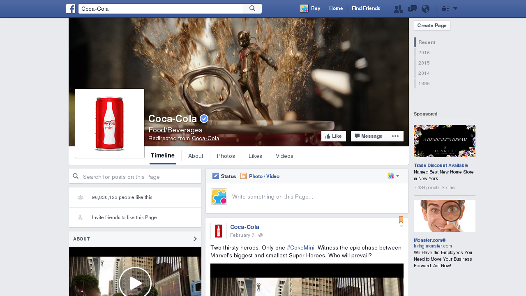Open the Monster.com® ad title link
526x296 pixels.
click(430, 240)
